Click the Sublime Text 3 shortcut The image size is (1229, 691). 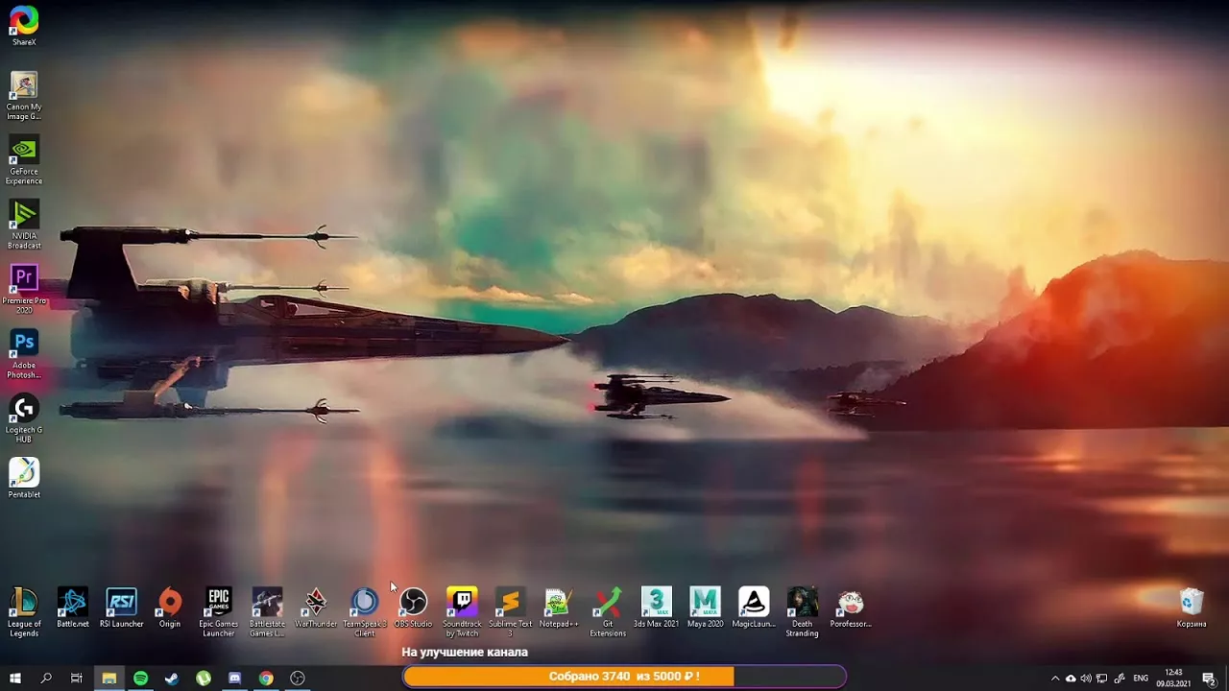pos(510,603)
